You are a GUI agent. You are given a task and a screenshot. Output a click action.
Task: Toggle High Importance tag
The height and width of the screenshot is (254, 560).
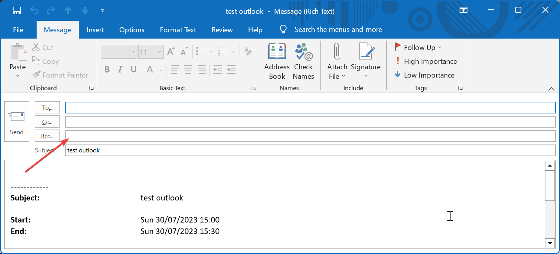click(426, 61)
